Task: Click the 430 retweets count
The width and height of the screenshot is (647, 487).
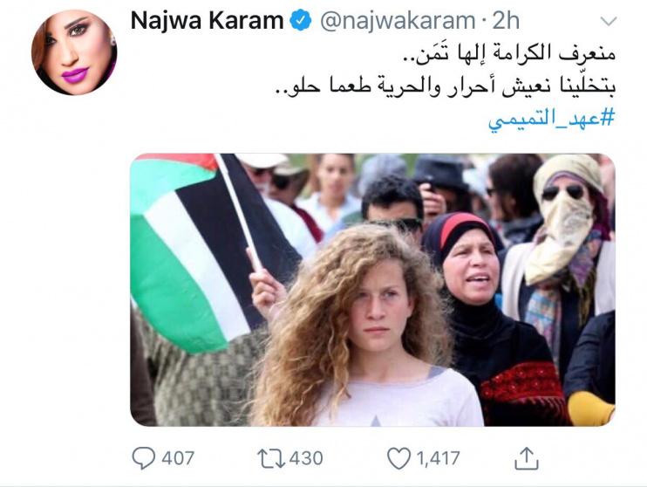Action: (306, 458)
